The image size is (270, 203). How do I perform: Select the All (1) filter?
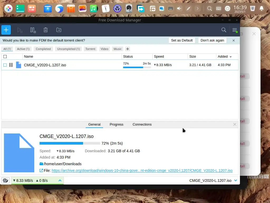7,49
